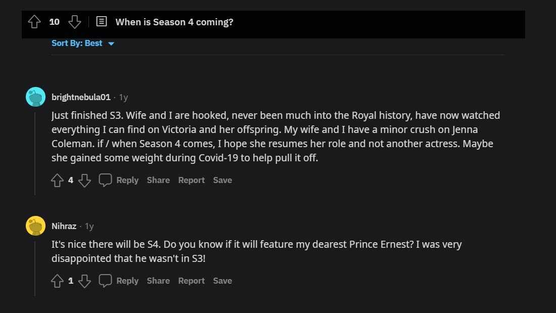Viewport: 556px width, 313px height.
Task: Save brightnebula01's comment
Action: tap(222, 180)
